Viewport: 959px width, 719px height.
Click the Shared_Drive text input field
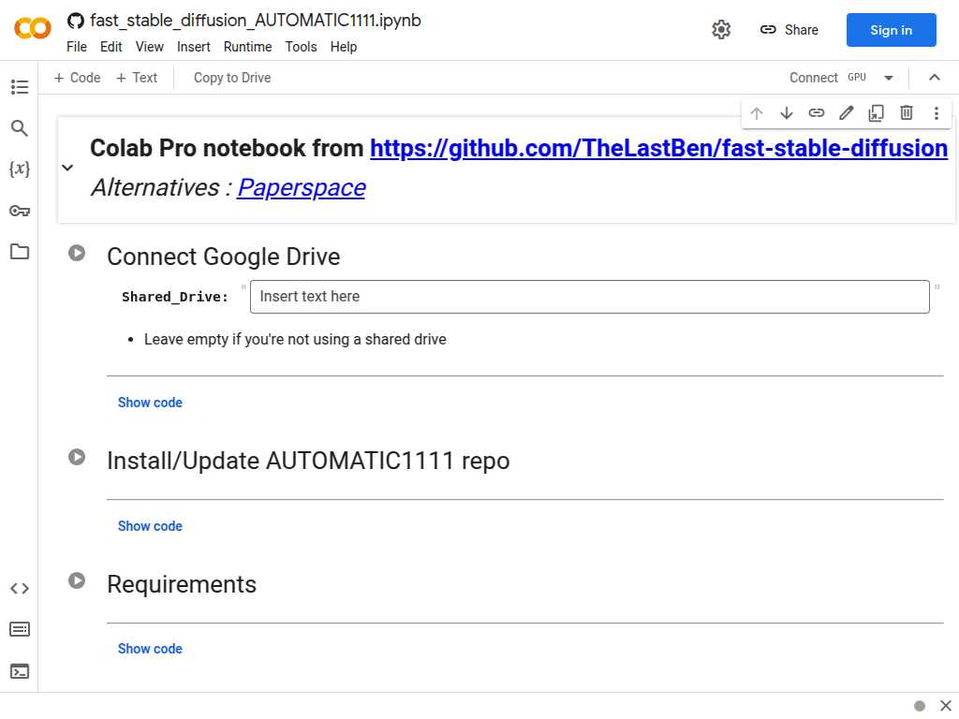[x=590, y=297]
